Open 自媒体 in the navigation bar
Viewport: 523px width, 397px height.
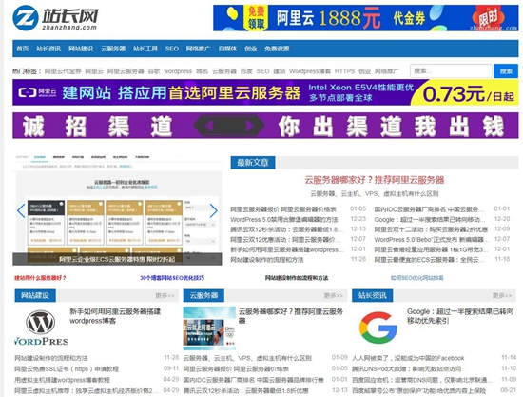coord(227,49)
